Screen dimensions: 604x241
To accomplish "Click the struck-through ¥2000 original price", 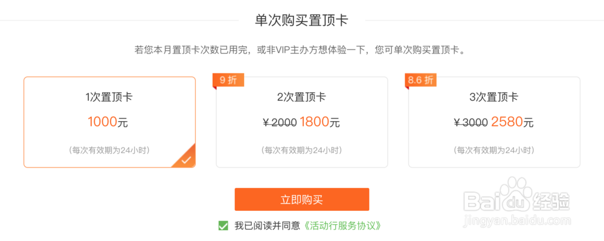I will [x=280, y=123].
